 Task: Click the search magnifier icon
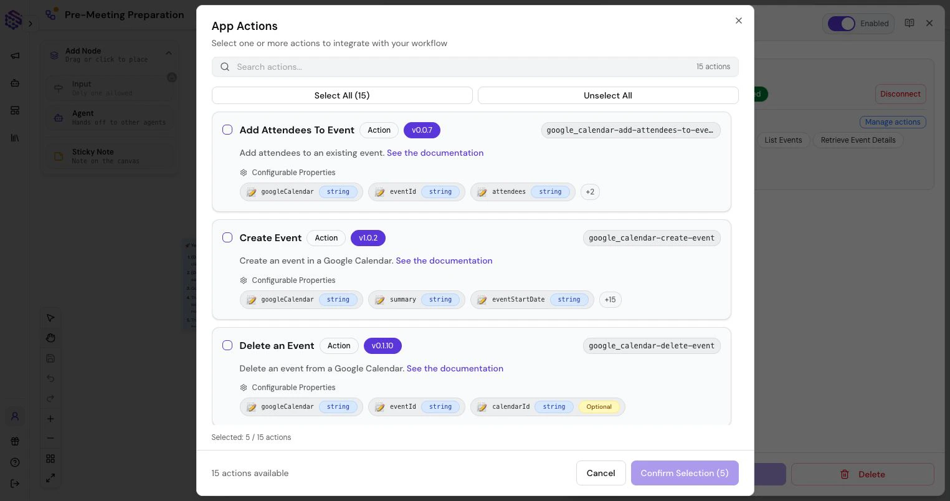[x=225, y=67]
